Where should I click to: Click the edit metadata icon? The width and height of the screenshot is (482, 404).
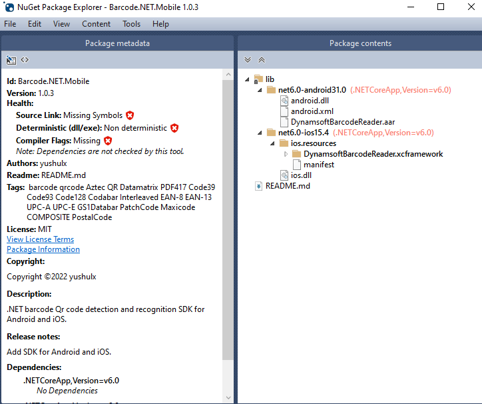tap(11, 60)
